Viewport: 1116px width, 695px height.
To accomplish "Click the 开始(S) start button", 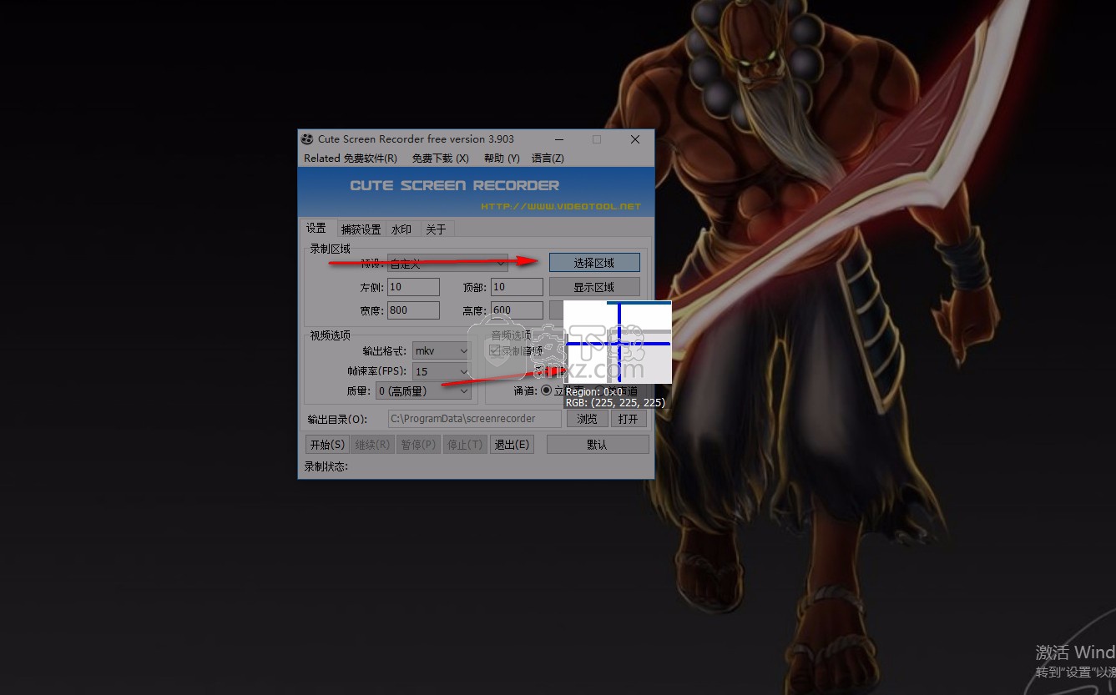I will (327, 445).
